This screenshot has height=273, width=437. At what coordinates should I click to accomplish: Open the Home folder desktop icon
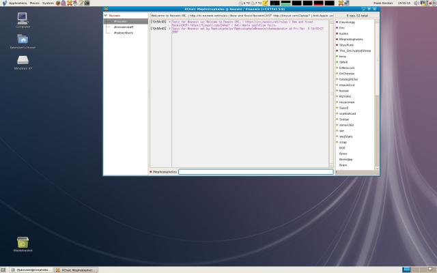coord(23,40)
